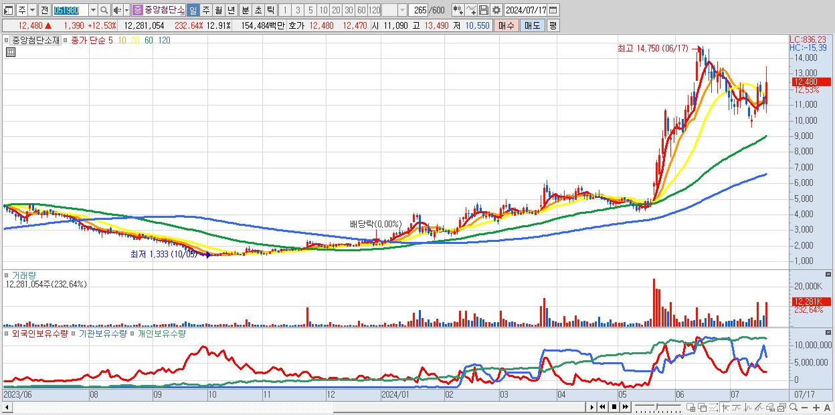This screenshot has width=835, height=415.
Task: Toggle the 초 (second) period button
Action: click(258, 10)
